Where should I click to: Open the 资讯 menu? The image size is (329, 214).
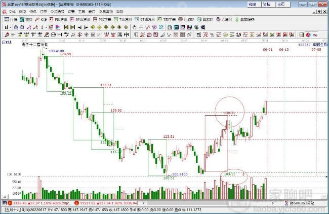click(x=33, y=12)
